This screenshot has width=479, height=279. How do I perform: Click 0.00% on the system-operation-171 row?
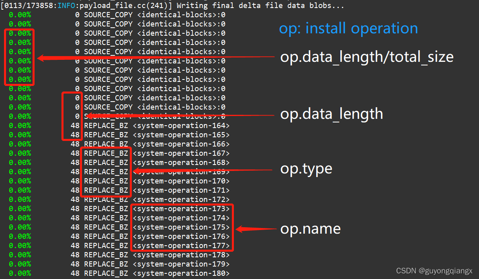(x=20, y=190)
